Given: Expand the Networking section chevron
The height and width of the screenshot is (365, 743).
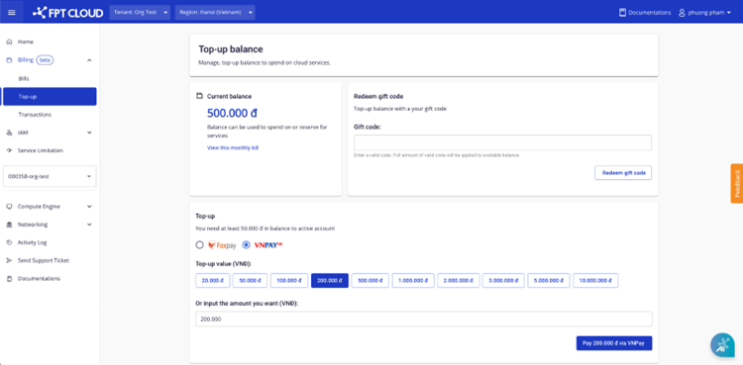Looking at the screenshot, I should pos(89,225).
